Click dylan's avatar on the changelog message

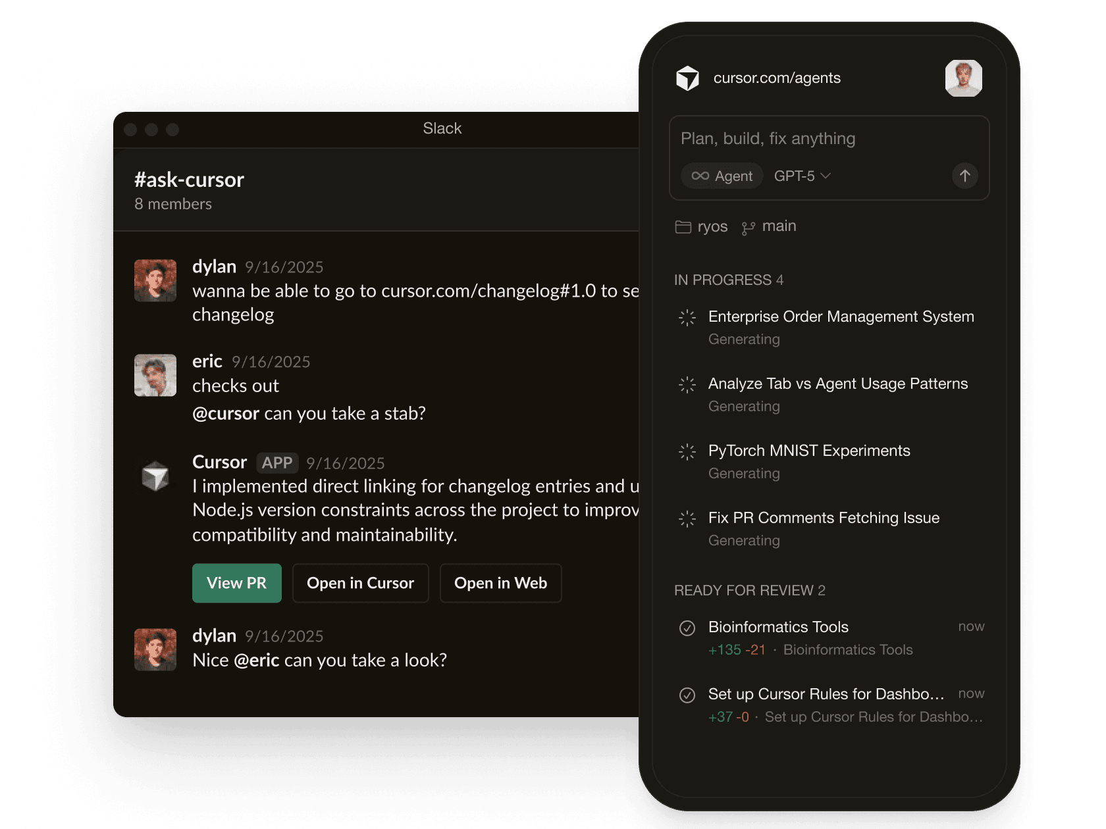point(155,280)
